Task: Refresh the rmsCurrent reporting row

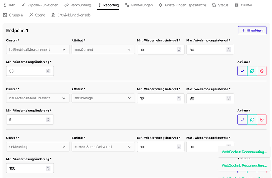Action: tap(252, 71)
